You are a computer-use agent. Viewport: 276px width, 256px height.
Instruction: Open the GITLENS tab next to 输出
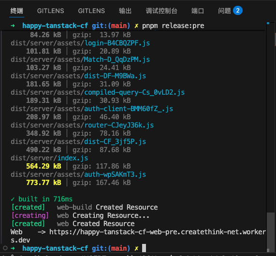tap(91, 11)
